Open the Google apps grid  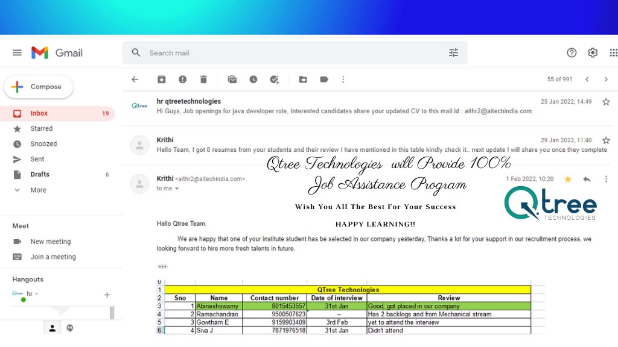[613, 53]
